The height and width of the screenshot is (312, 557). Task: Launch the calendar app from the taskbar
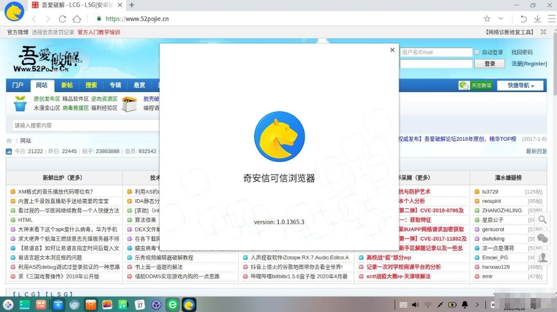[x=140, y=305]
